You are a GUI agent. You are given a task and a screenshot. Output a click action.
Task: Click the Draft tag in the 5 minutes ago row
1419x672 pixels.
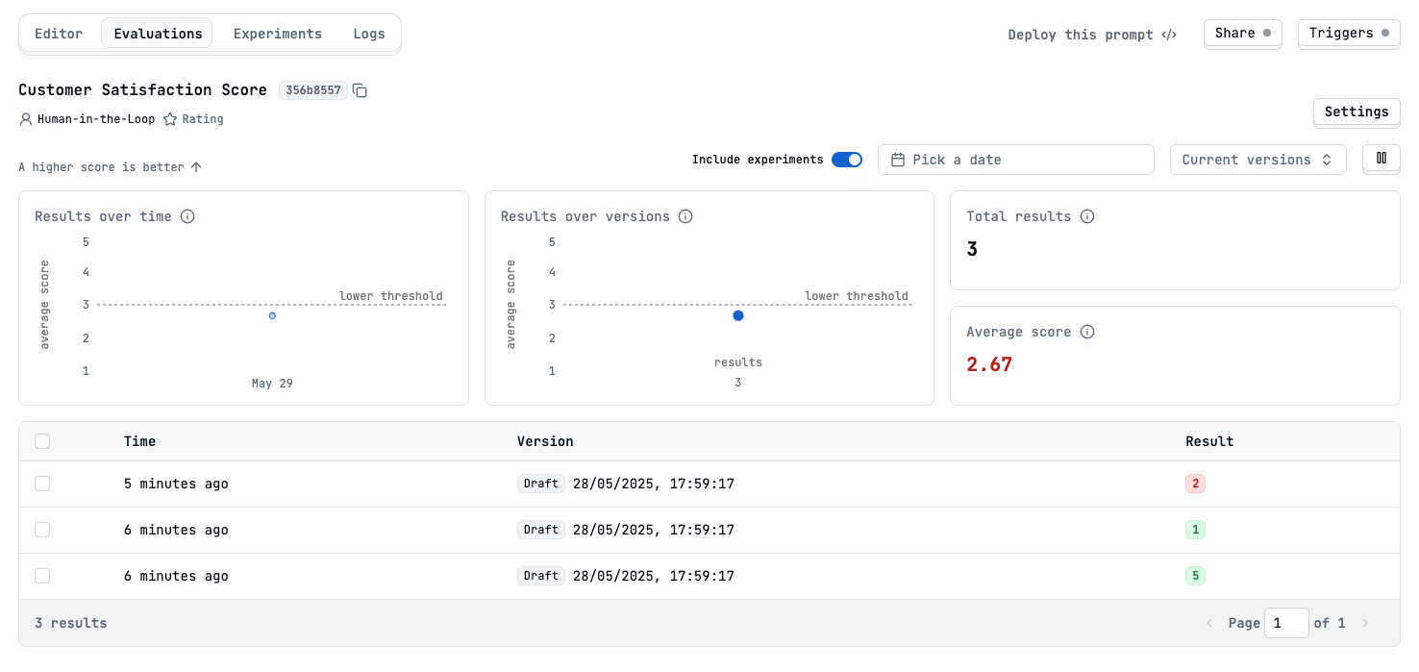click(541, 484)
